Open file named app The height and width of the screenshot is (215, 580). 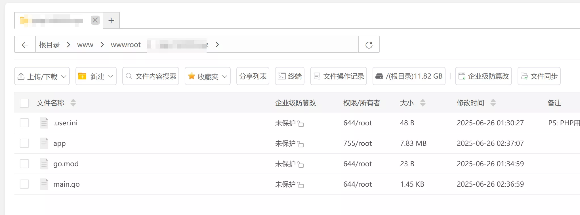click(59, 144)
